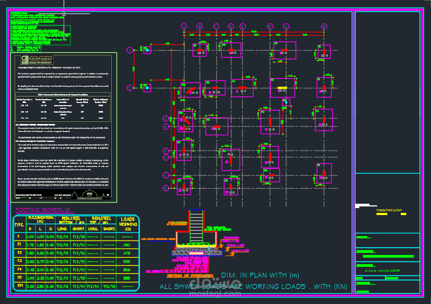Click top short steel T12/10 in CF1 row
The image size is (431, 304).
[x=109, y=286]
